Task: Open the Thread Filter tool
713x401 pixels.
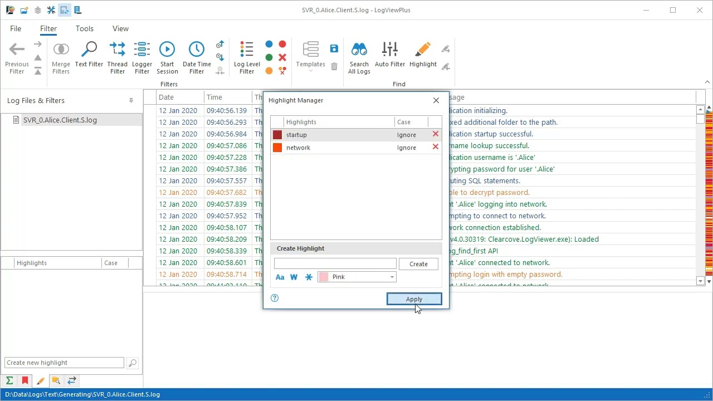Action: pos(118,58)
